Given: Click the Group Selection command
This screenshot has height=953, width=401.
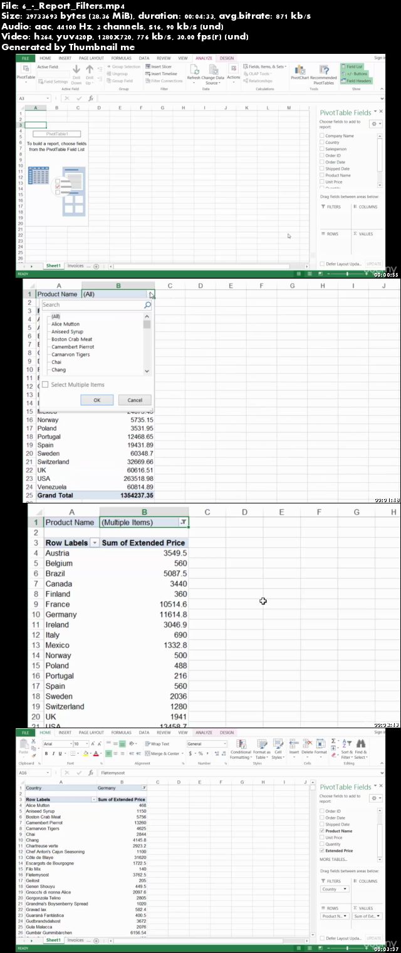Looking at the screenshot, I should click(123, 66).
